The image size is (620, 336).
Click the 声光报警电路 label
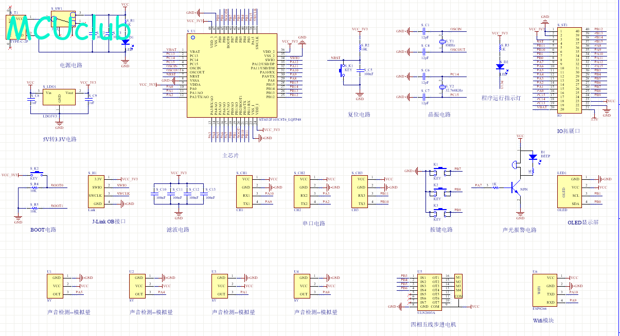click(520, 230)
